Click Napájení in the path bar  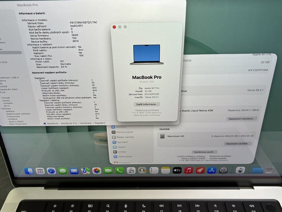click(x=100, y=123)
